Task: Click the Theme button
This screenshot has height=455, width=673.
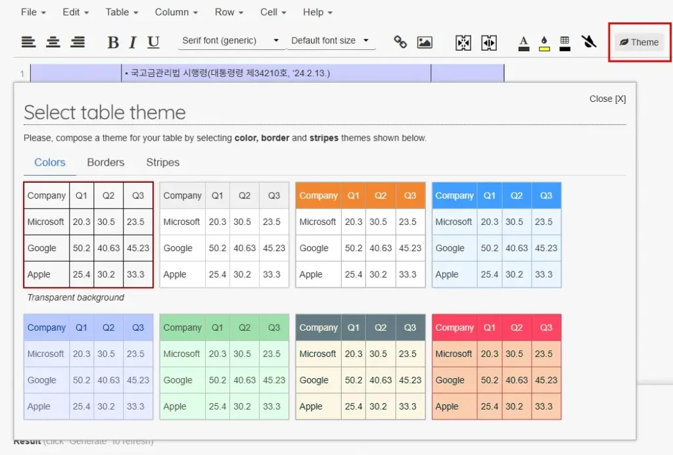Action: (639, 42)
